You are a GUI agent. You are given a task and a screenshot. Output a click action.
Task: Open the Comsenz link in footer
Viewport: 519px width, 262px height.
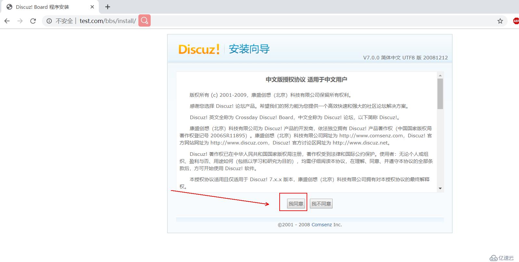click(x=322, y=225)
